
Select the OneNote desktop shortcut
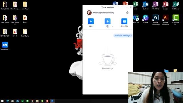[156, 6]
